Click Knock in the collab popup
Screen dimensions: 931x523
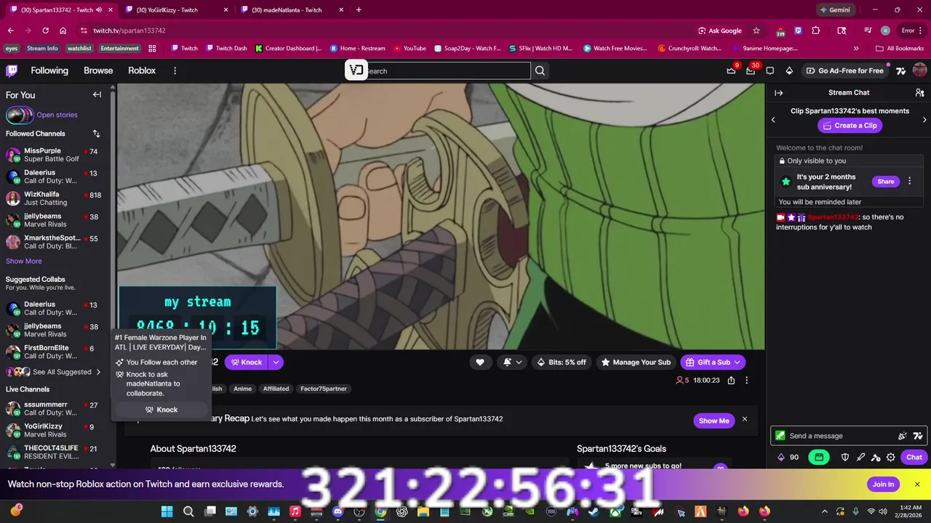[x=161, y=410]
